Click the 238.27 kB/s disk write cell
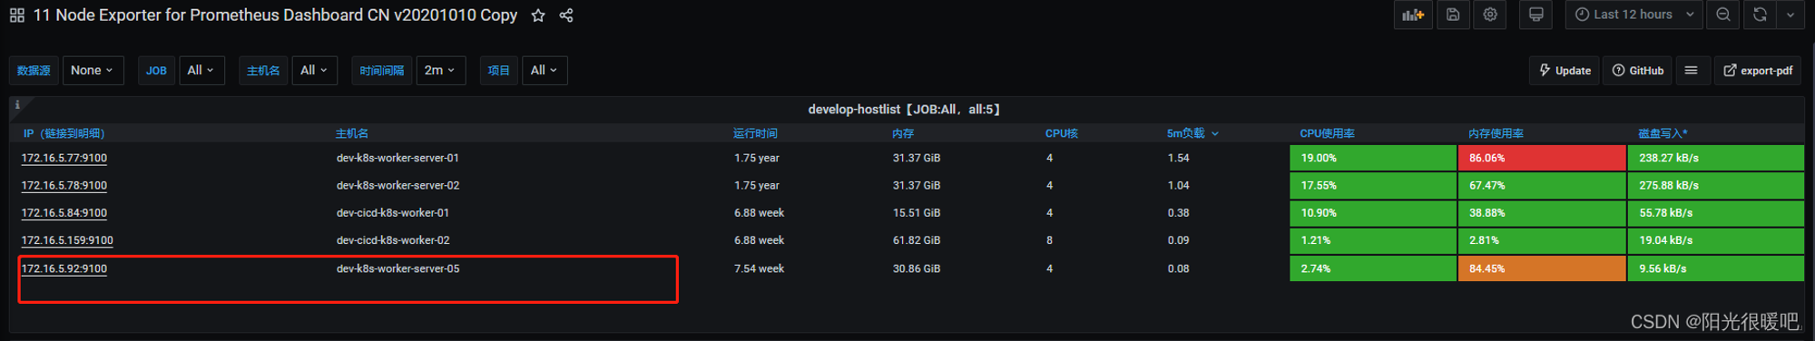The width and height of the screenshot is (1815, 341). pos(1715,158)
